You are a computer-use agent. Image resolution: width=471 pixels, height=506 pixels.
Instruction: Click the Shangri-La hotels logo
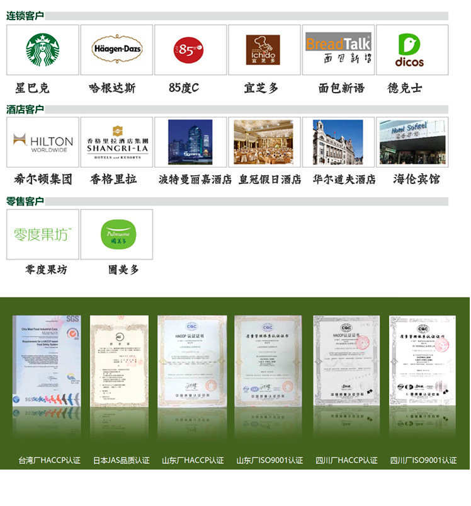point(117,142)
